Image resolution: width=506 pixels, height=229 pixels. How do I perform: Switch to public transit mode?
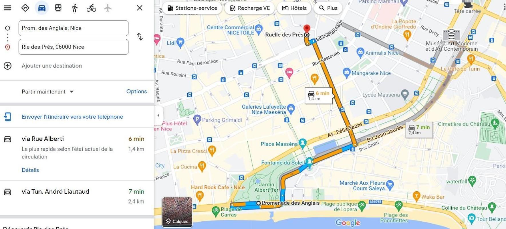pyautogui.click(x=58, y=8)
